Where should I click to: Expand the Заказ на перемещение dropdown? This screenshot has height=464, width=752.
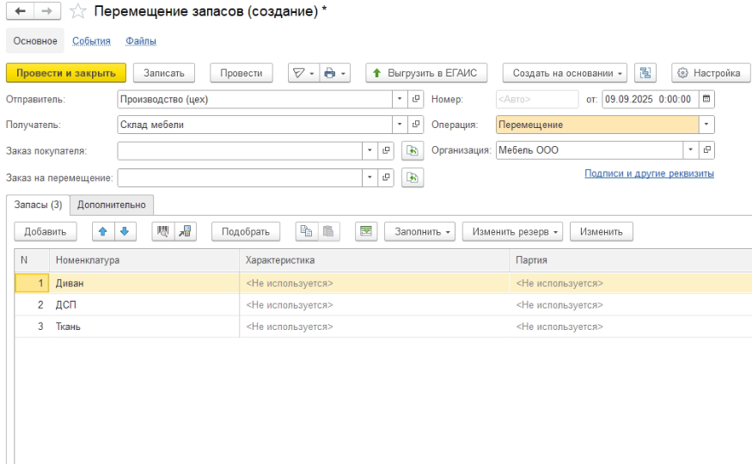click(x=370, y=178)
